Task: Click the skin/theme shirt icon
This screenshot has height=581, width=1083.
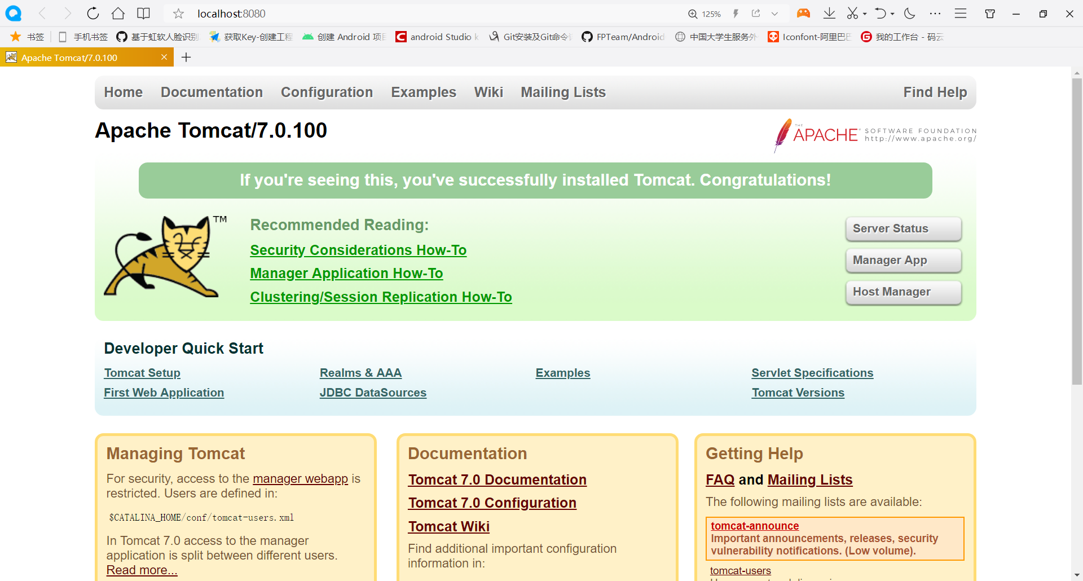Action: tap(990, 14)
